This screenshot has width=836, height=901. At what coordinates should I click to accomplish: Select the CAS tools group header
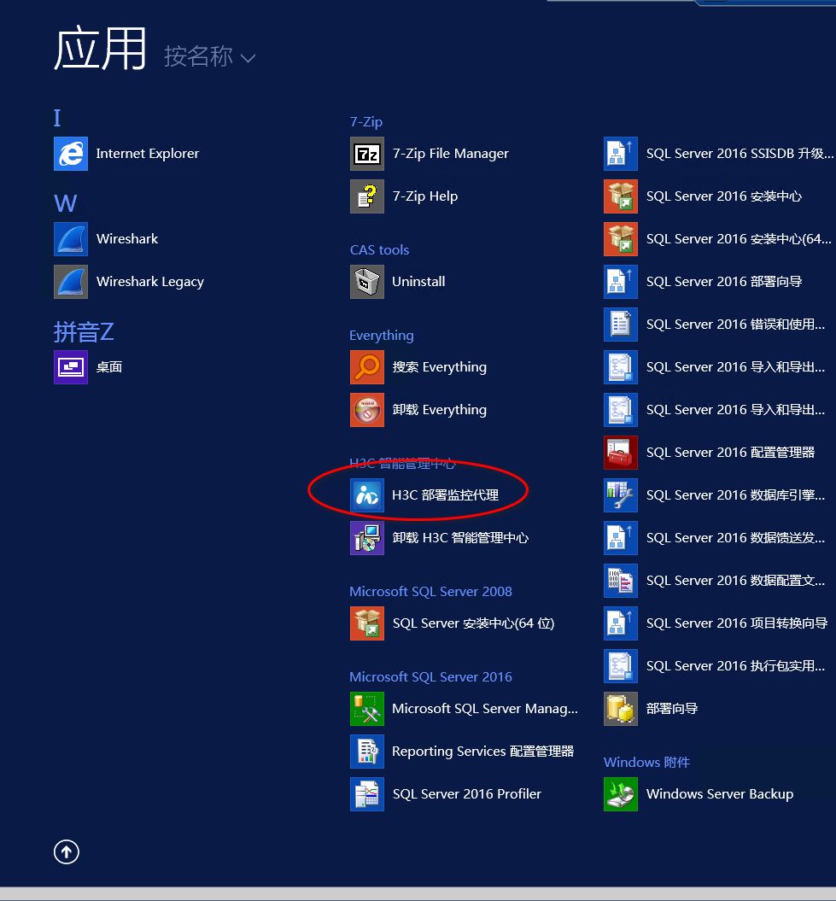coord(379,250)
